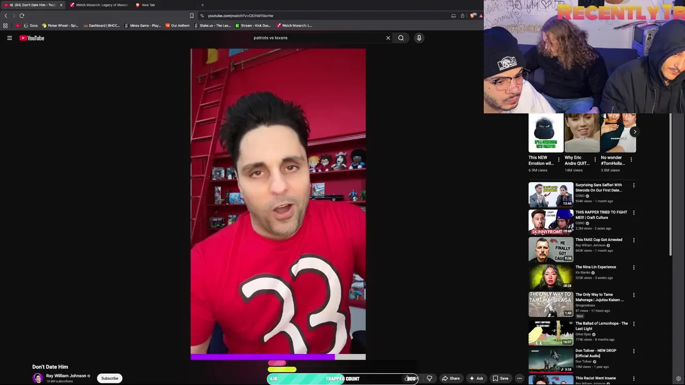Open the YouTube hamburger guide menu
This screenshot has width=685, height=385.
pos(9,38)
